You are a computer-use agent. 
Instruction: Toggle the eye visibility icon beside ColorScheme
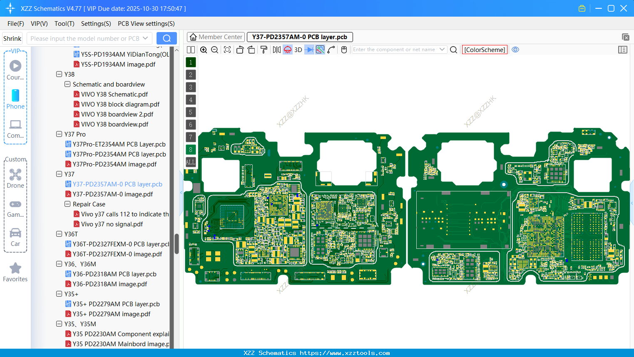tap(515, 50)
